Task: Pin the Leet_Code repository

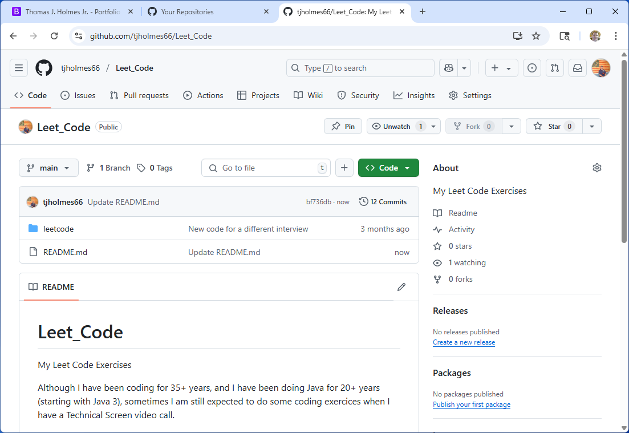Action: click(343, 127)
